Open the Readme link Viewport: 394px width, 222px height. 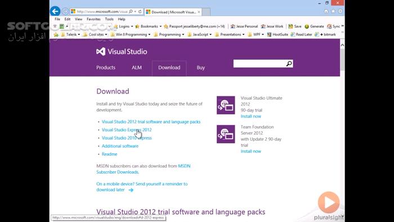pos(109,154)
